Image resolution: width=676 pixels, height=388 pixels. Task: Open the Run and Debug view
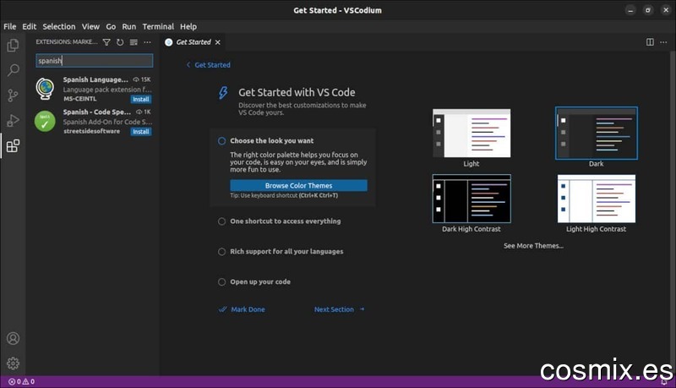tap(13, 120)
